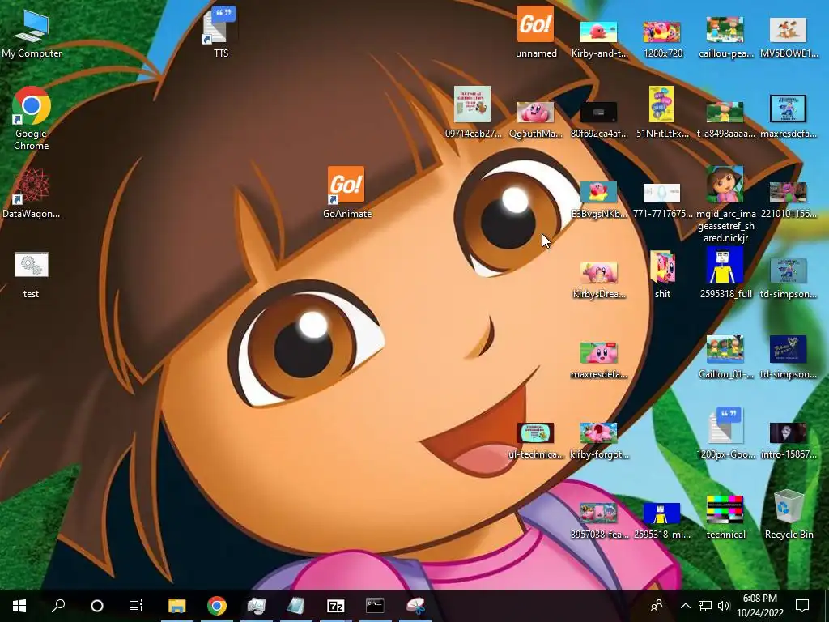Select the Recycle Bin icon
Screen dimensions: 829x622
tap(789, 514)
